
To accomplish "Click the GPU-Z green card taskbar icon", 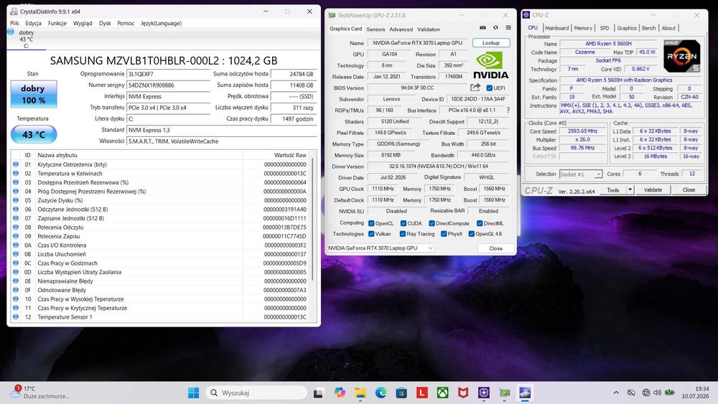I will (x=505, y=393).
